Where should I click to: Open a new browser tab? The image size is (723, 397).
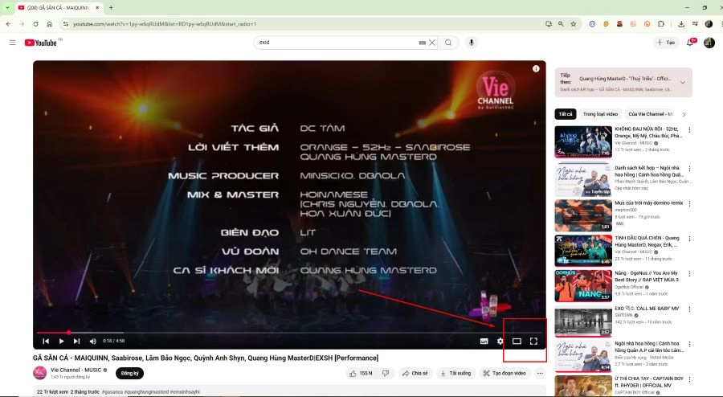[111, 8]
